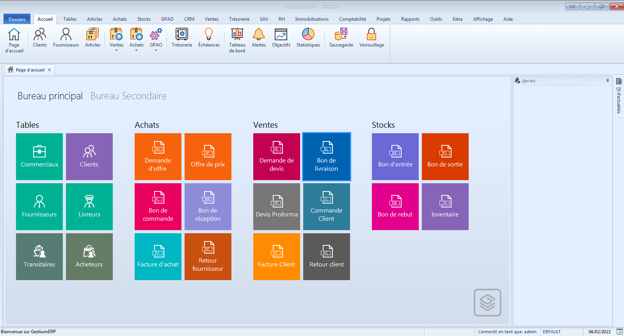Expand the Achats ribbon dropdown
This screenshot has height=336, width=624.
pyautogui.click(x=137, y=50)
